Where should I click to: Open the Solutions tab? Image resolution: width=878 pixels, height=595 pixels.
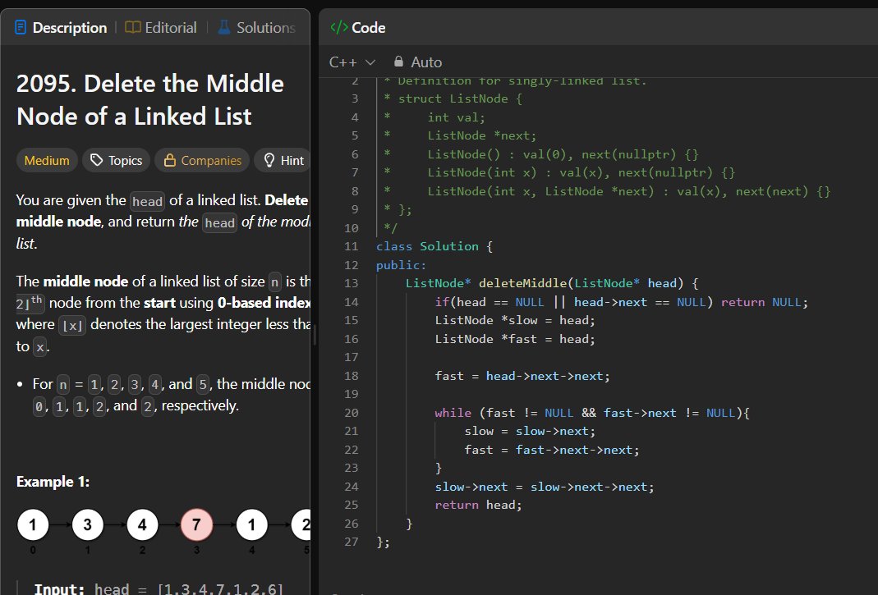click(x=256, y=27)
